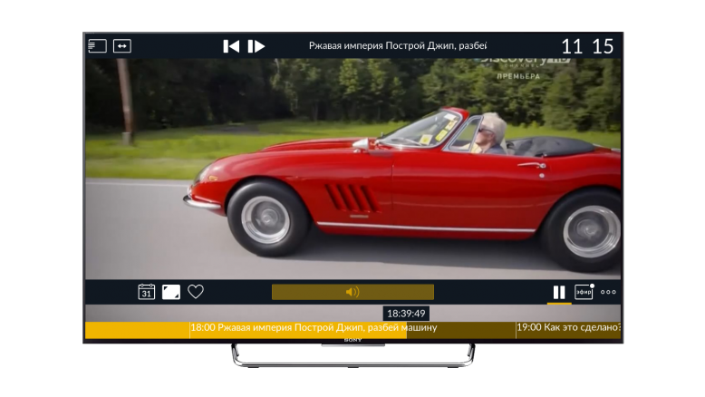Image resolution: width=705 pixels, height=397 pixels.
Task: Open the program schedule calendar icon
Action: click(x=146, y=292)
